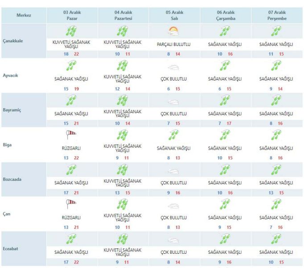This screenshot has width=304, height=268.
Task: Click Bayramiç rain icon for 06 Aralık
Action: point(225,100)
